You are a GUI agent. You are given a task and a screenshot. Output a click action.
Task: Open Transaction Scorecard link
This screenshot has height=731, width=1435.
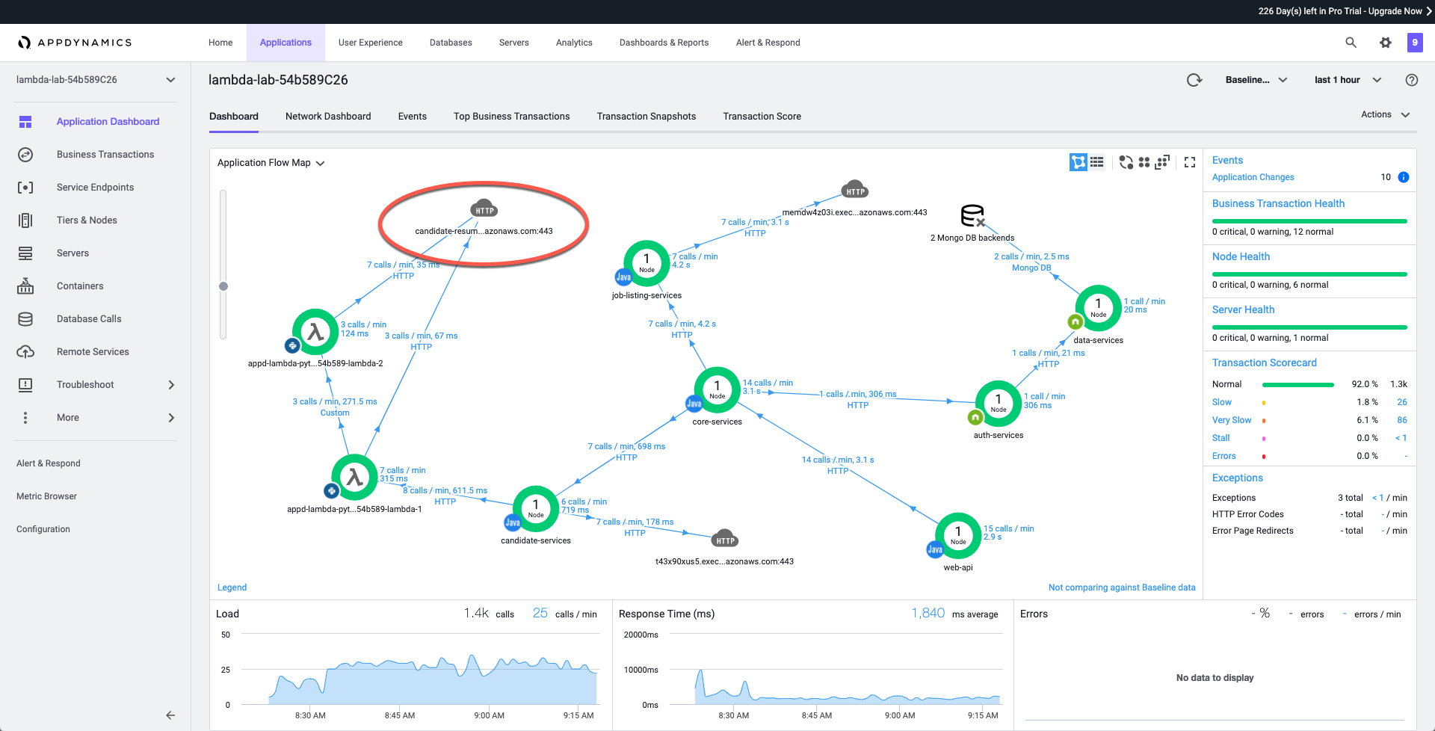point(1265,363)
